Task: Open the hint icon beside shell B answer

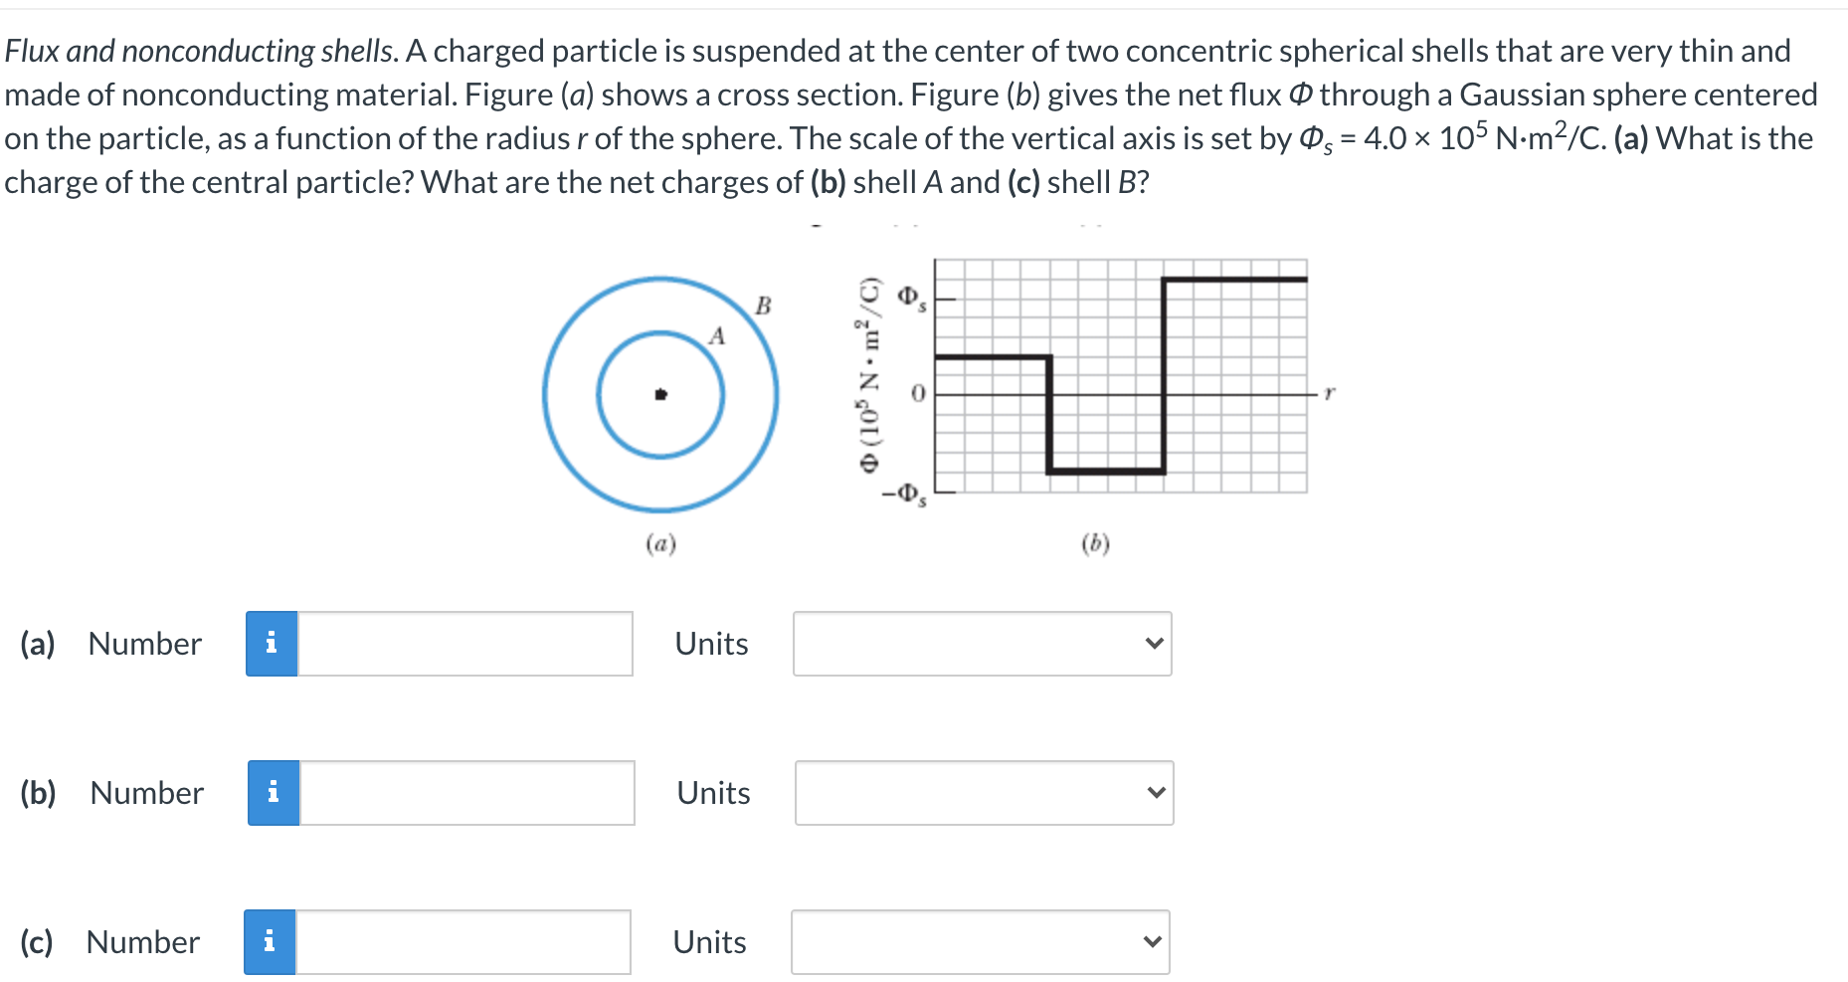Action: click(x=271, y=941)
